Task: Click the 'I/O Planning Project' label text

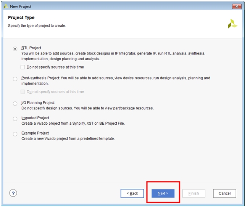Action: [38, 103]
